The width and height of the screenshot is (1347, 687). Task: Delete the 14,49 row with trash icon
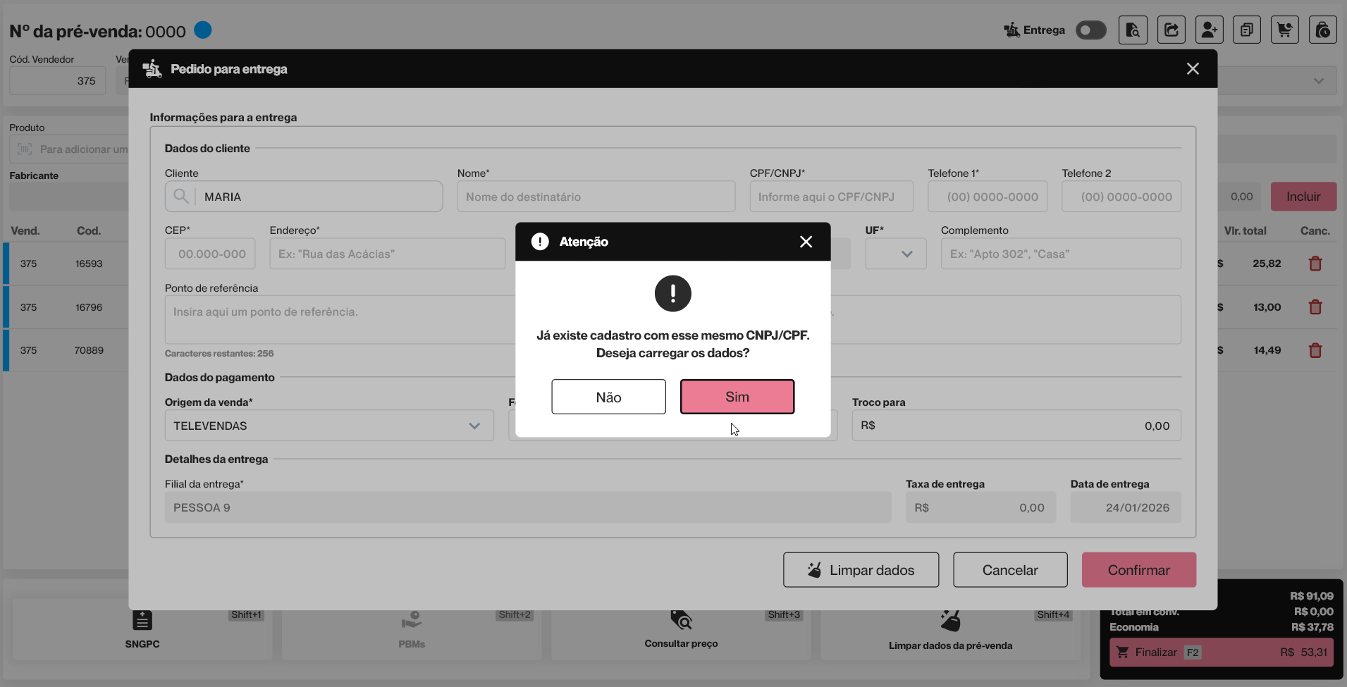[x=1315, y=350]
